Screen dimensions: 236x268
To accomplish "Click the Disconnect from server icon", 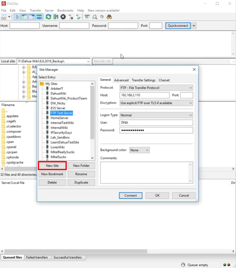I will click(x=71, y=17).
